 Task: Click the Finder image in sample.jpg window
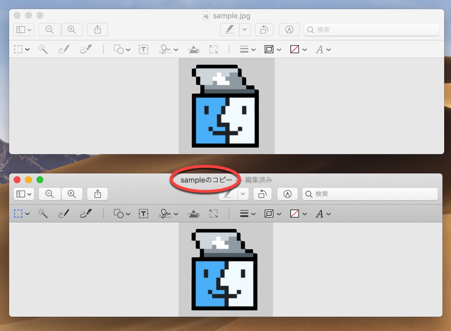click(x=227, y=106)
